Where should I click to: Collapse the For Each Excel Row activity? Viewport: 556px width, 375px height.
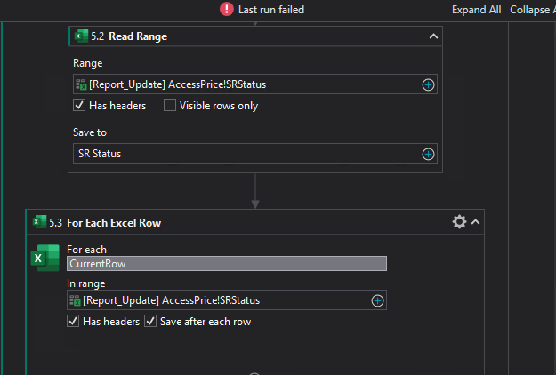pyautogui.click(x=476, y=222)
